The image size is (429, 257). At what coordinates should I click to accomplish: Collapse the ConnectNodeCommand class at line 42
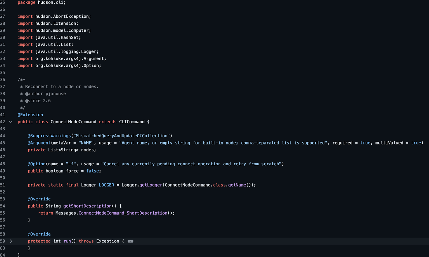(11, 122)
